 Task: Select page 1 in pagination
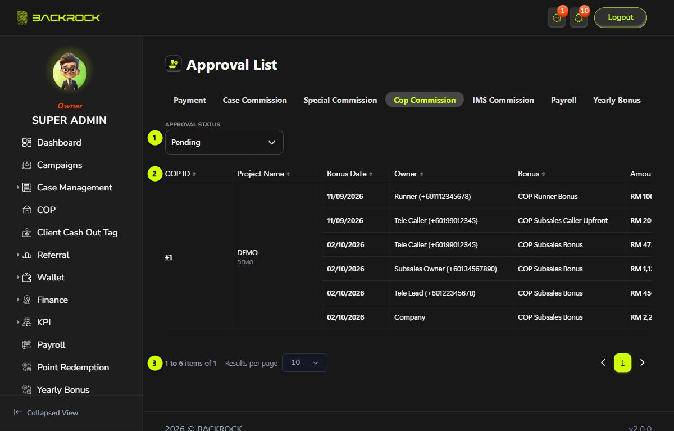coord(622,363)
